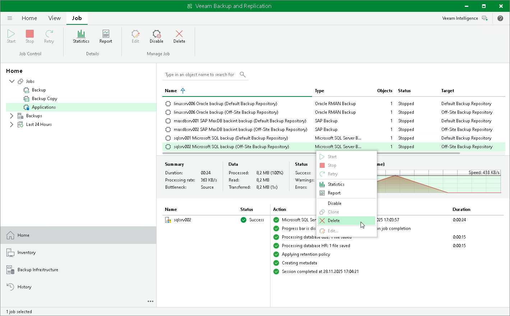Click the Name column sort arrow
This screenshot has height=316, width=510.
[183, 91]
